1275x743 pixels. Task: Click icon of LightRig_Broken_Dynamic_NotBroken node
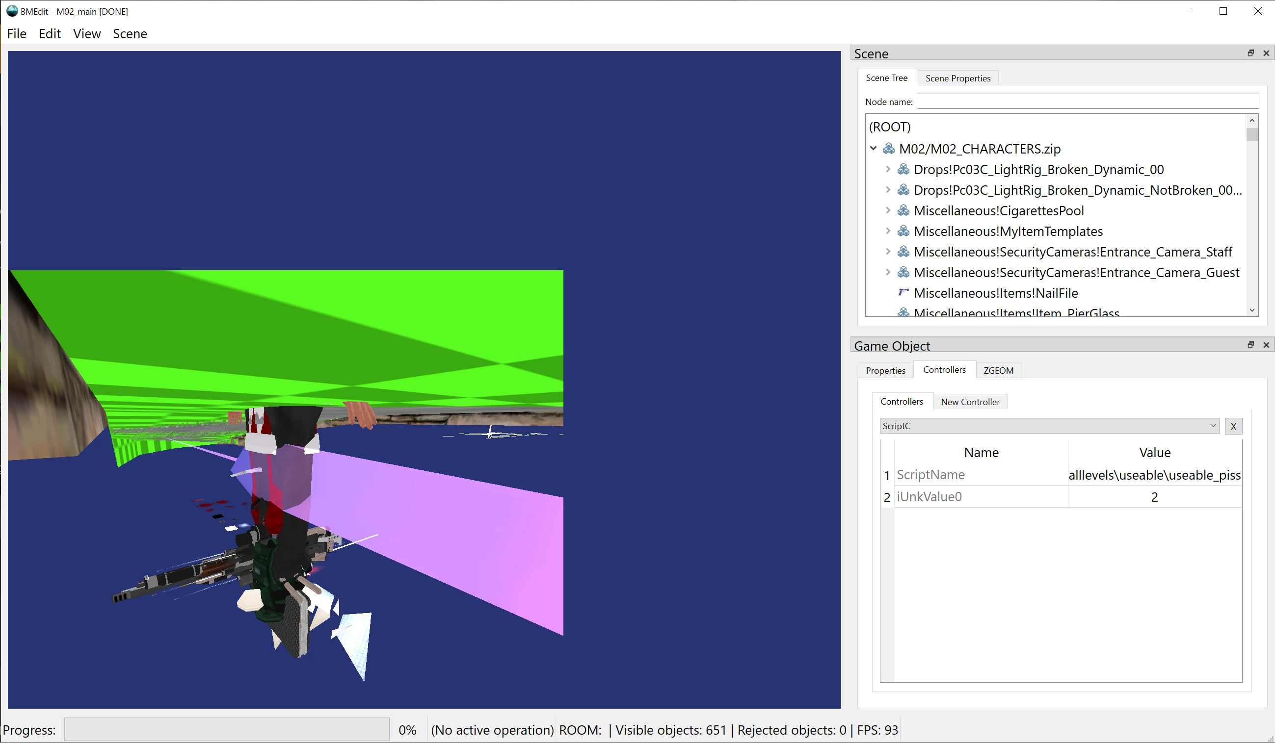(903, 190)
